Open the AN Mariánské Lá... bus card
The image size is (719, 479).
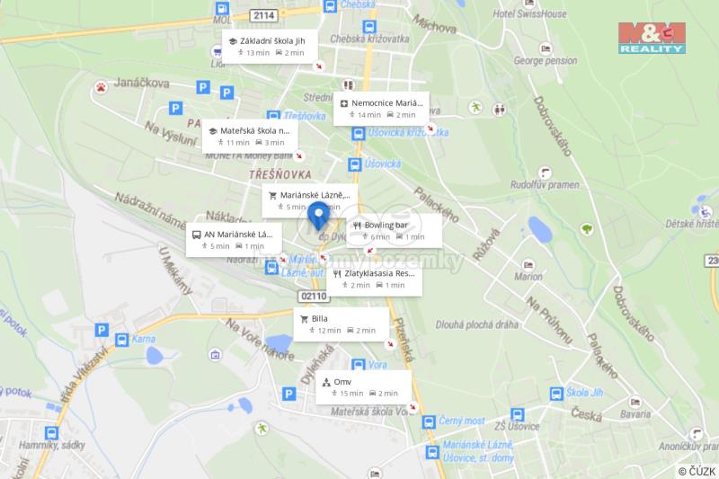pos(234,240)
